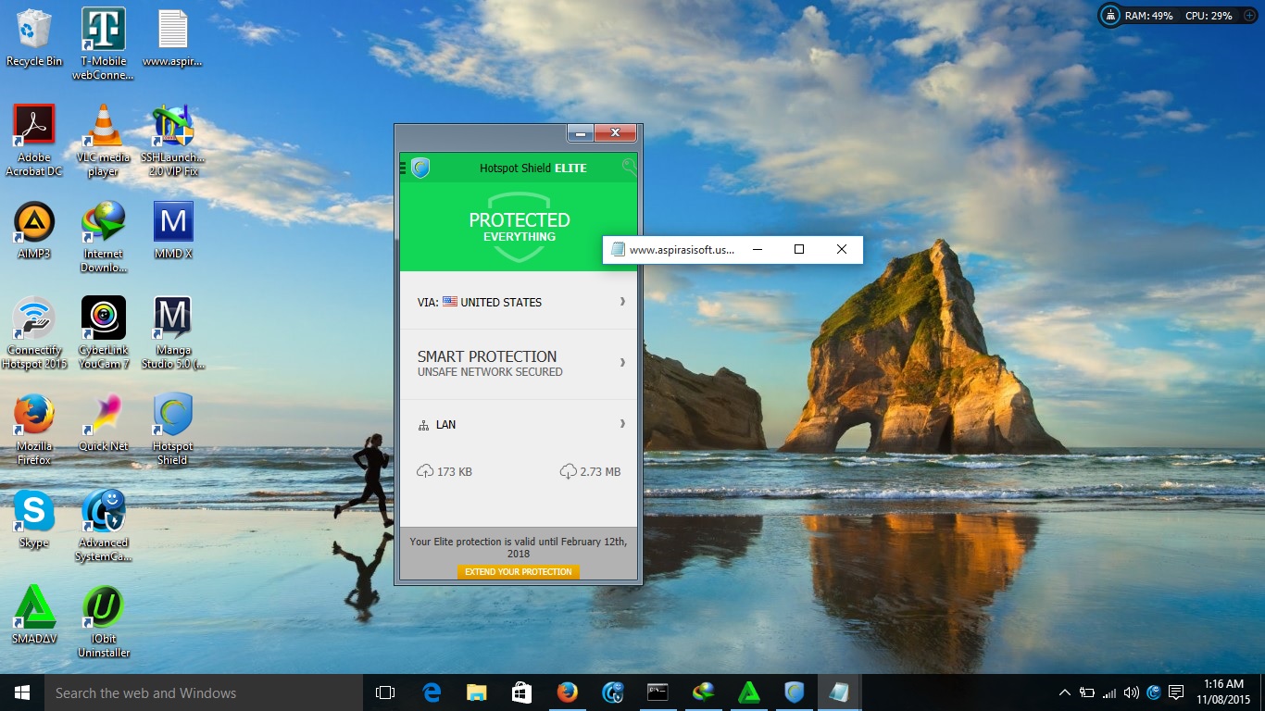The image size is (1265, 711).
Task: Open the Windows Start menu
Action: [x=22, y=692]
